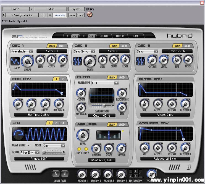Click the MORPH 1 knob

click(82, 174)
